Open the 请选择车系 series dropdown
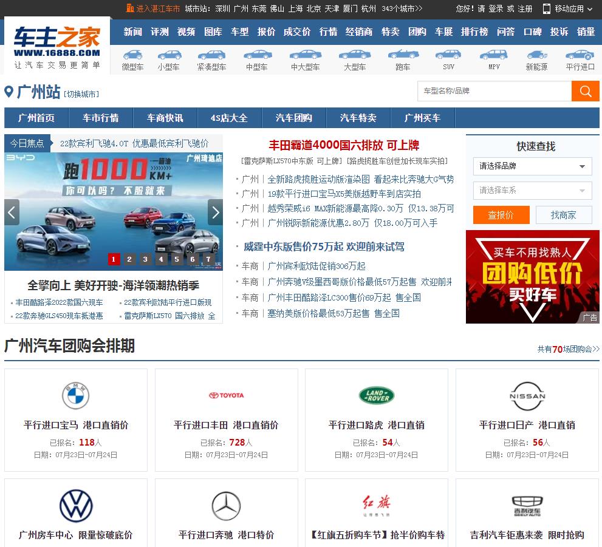The height and width of the screenshot is (547, 602). 533,191
